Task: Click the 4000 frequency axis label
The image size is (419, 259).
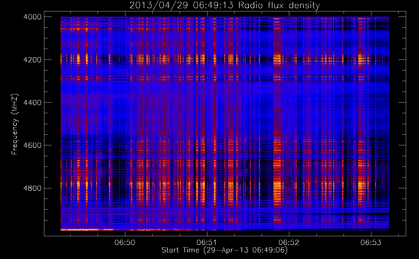Action: tap(32, 17)
